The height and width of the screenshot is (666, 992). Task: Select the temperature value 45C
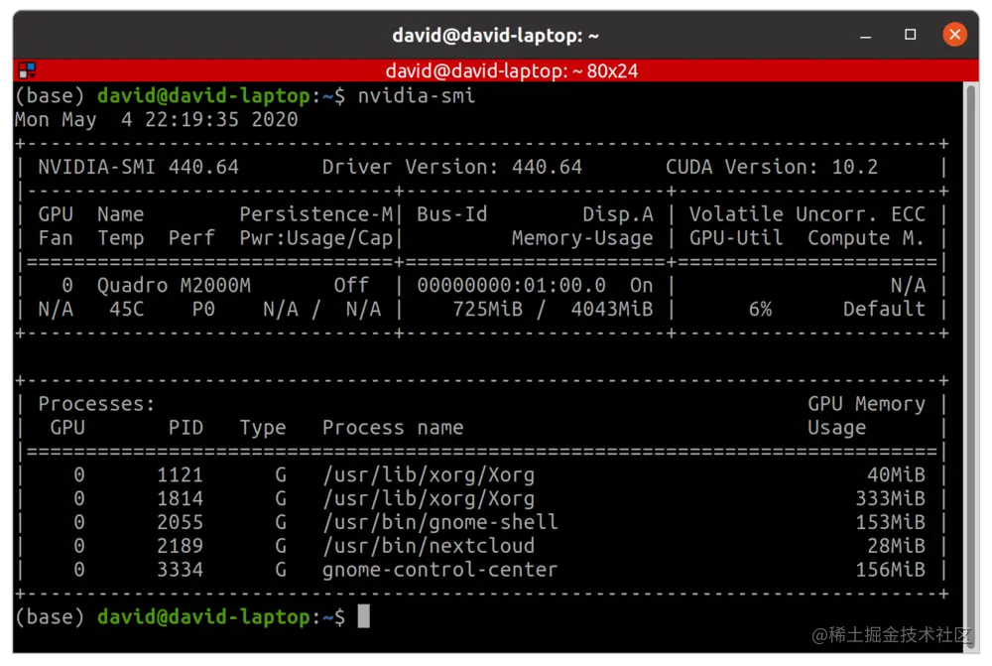pos(127,310)
